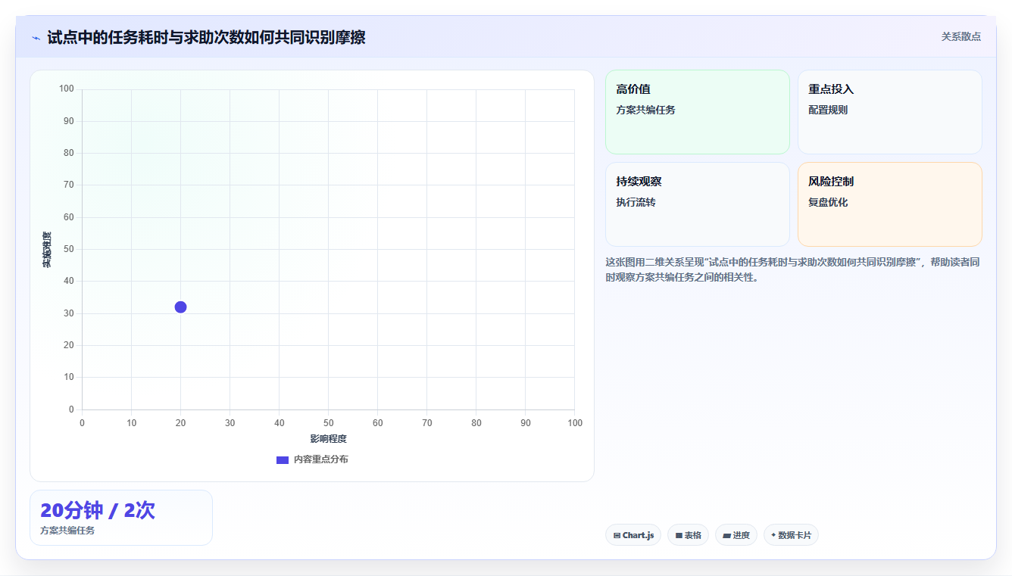Image resolution: width=1012 pixels, height=576 pixels.
Task: Toggle the 内容重点分布 legend label
Action: point(321,459)
